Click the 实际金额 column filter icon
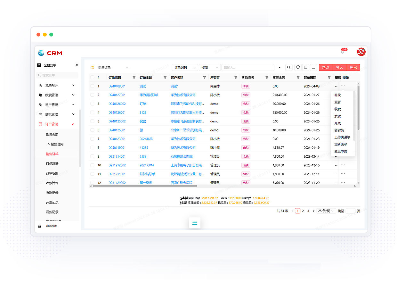The height and width of the screenshot is (282, 397). point(298,78)
